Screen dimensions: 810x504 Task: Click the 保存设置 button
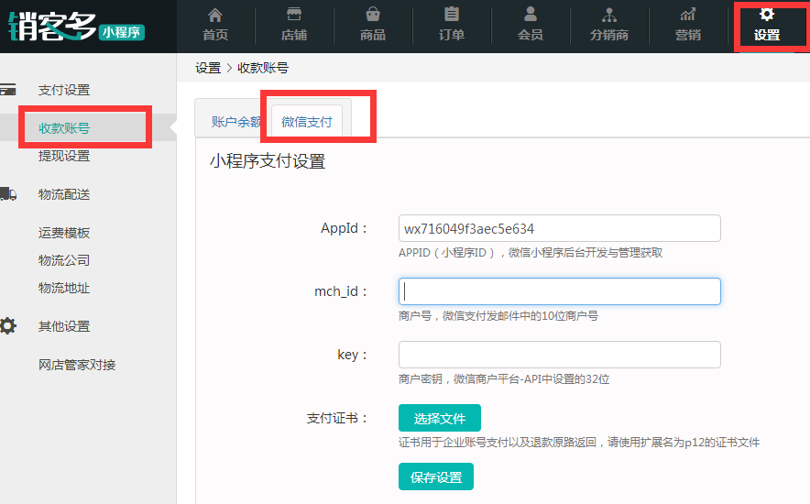pyautogui.click(x=436, y=477)
